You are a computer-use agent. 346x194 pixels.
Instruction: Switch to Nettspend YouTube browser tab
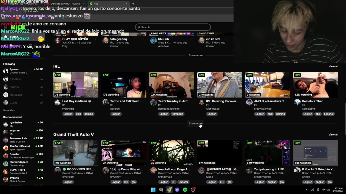22,4
